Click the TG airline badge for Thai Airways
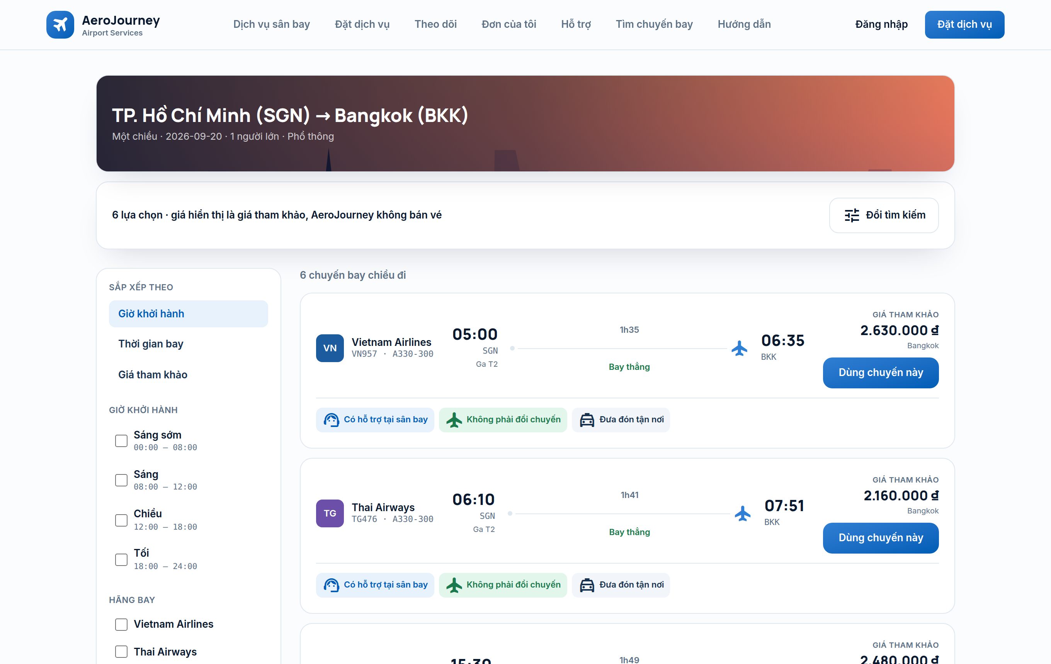The image size is (1051, 664). (330, 513)
